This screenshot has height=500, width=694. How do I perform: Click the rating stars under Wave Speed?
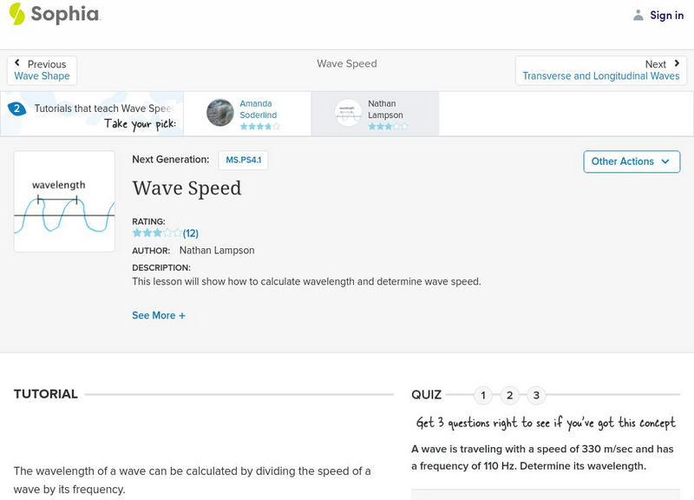pos(157,233)
